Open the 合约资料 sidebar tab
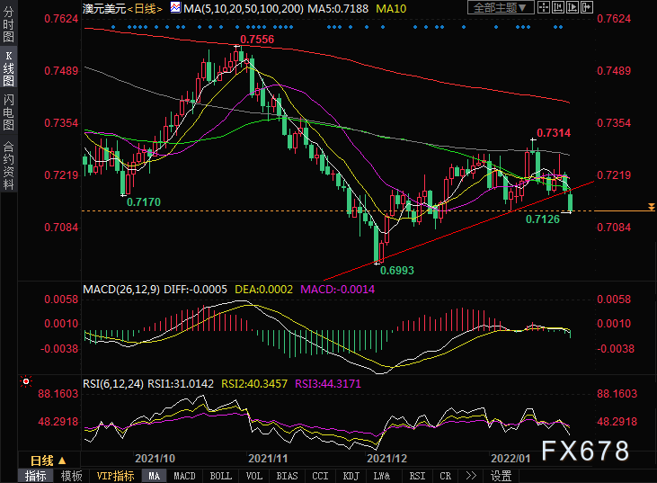The width and height of the screenshot is (657, 483). (x=8, y=165)
